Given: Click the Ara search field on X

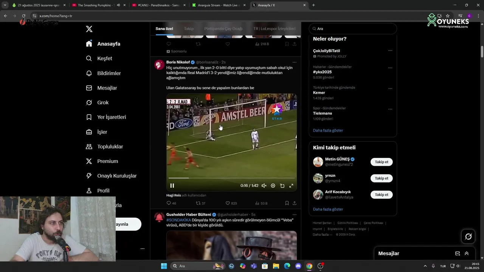Looking at the screenshot, I should click(353, 29).
